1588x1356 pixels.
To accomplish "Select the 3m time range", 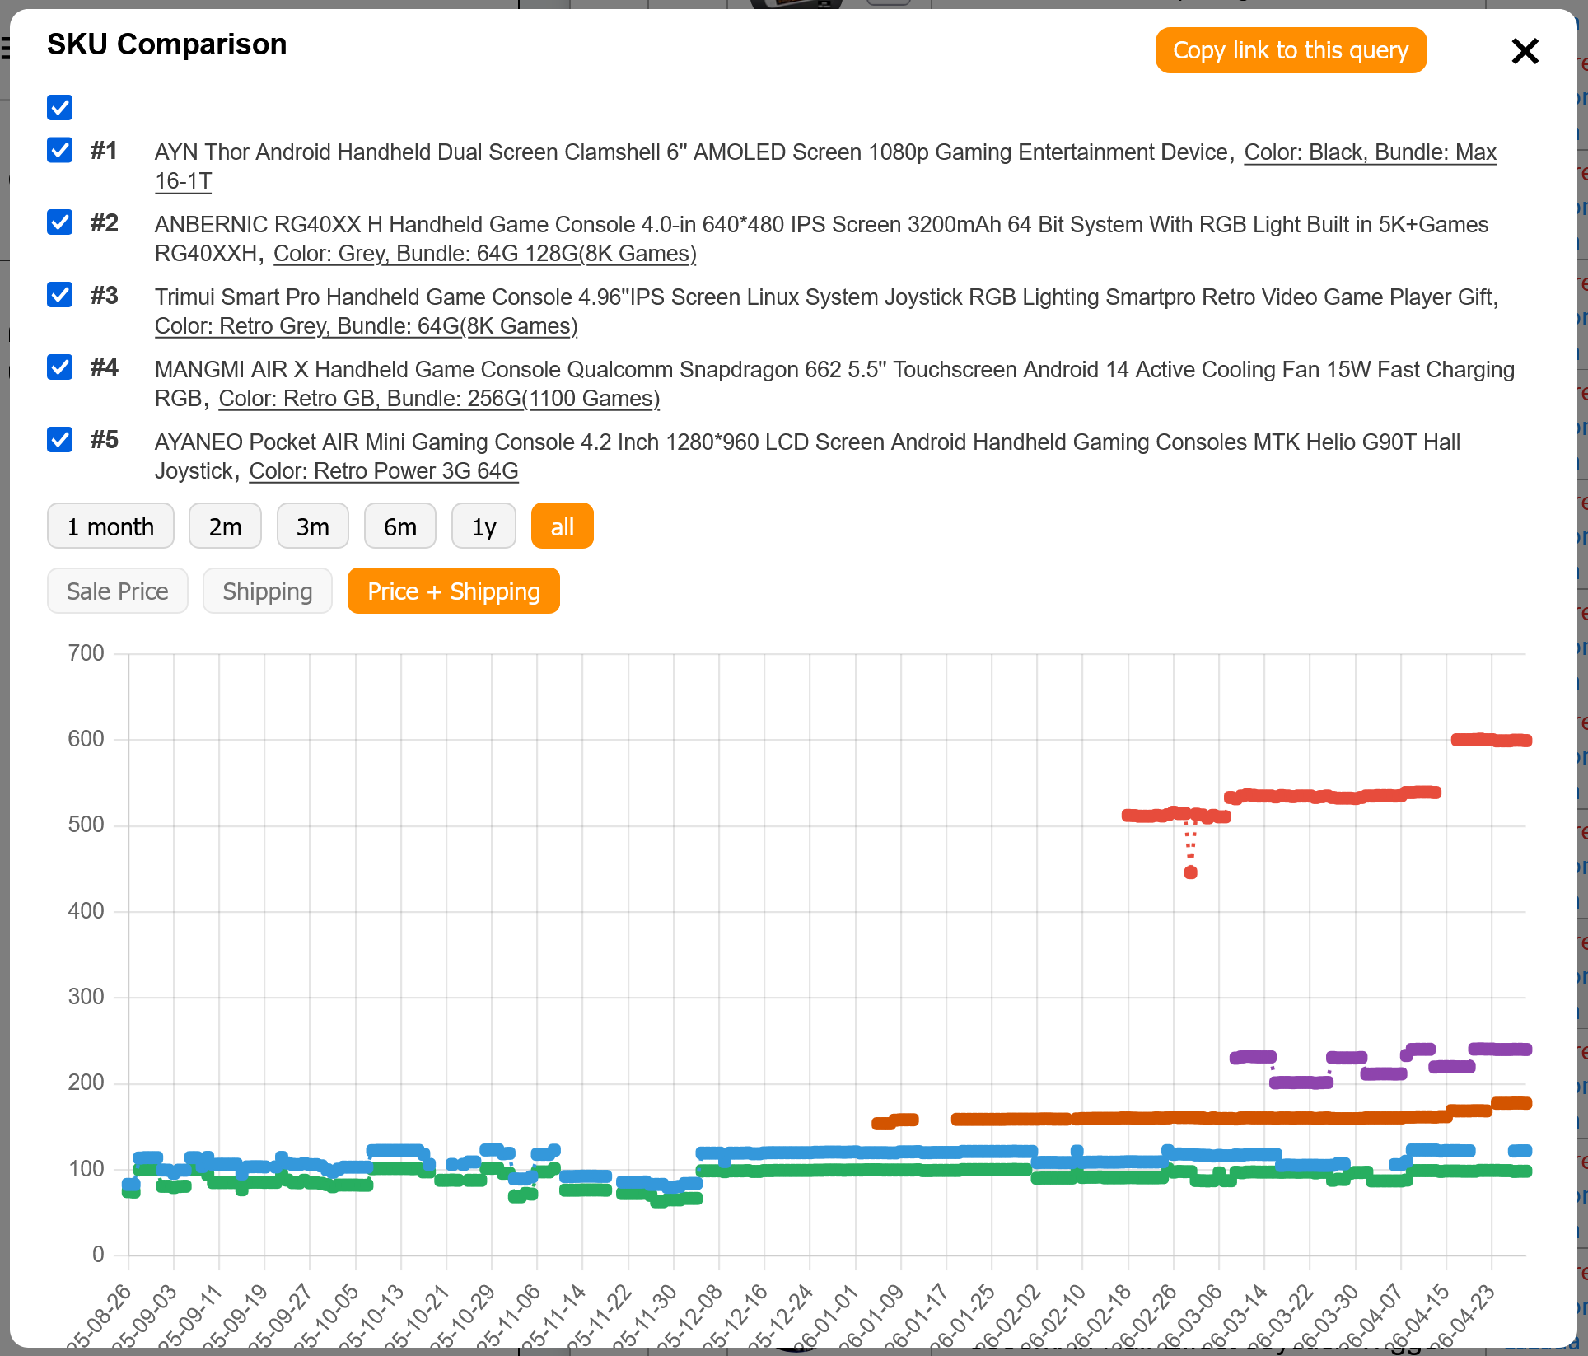I will pos(313,526).
